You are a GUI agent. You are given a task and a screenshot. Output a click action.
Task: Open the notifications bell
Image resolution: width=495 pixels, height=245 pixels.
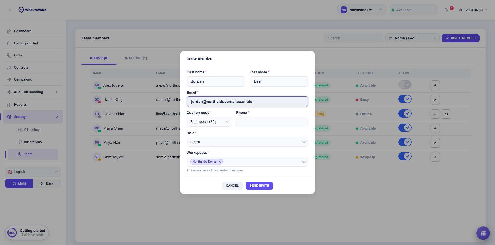446,10
